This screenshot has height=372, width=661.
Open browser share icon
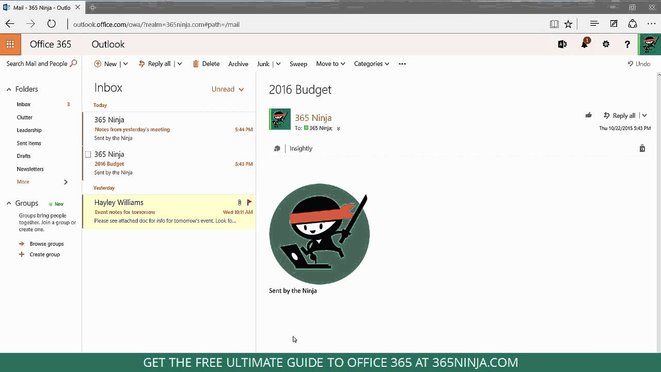click(x=633, y=24)
